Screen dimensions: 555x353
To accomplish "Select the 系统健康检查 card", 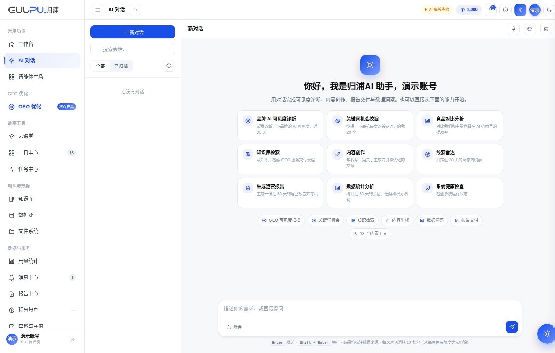I will (x=460, y=193).
